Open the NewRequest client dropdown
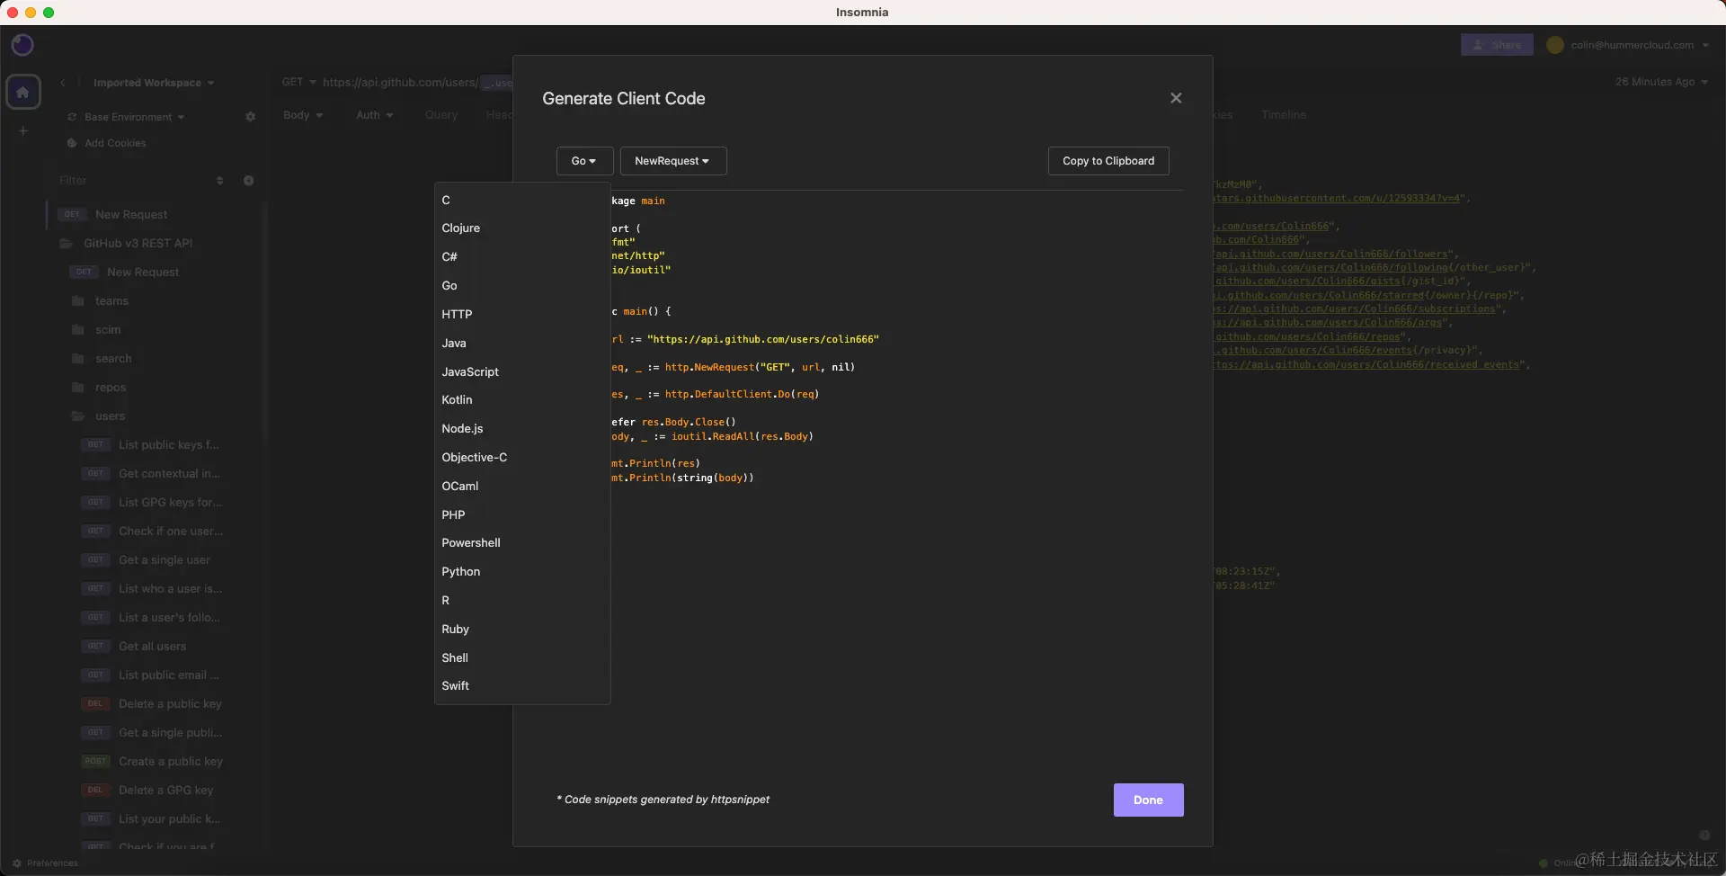1726x876 pixels. coord(673,161)
